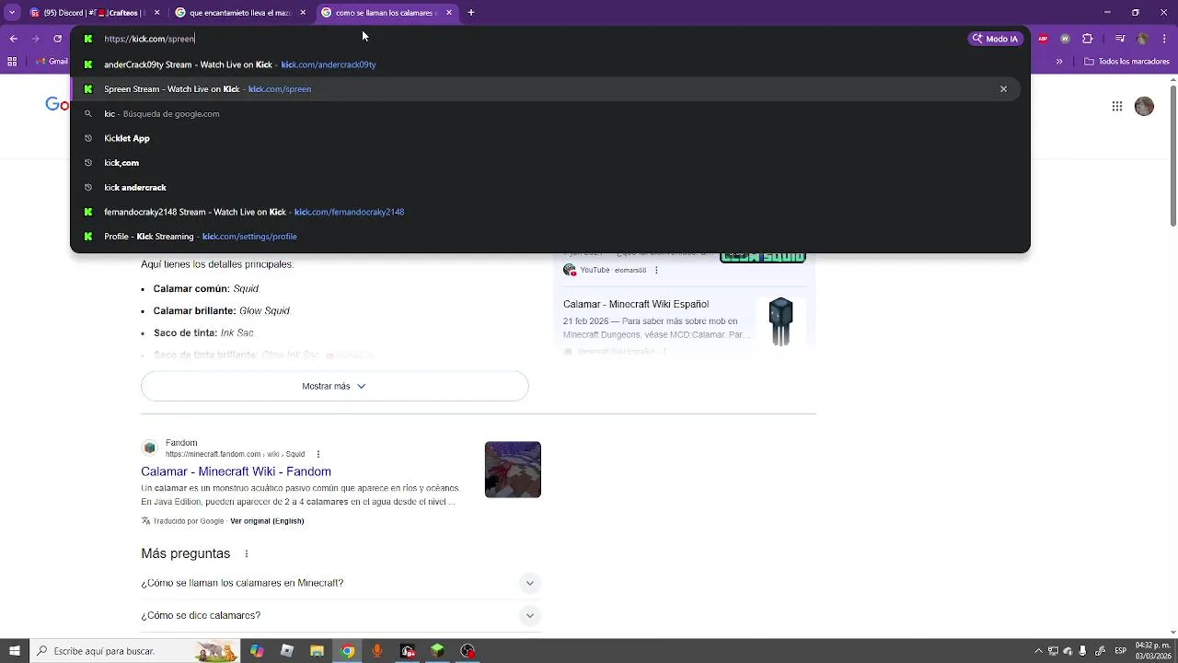Open File Explorer from the taskbar
The image size is (1178, 663).
click(318, 651)
